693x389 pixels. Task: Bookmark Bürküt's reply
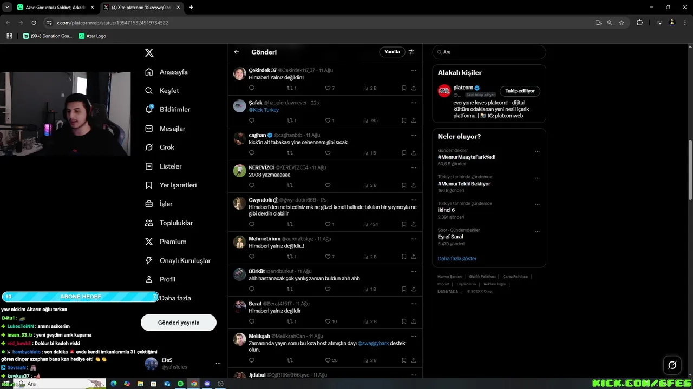[404, 289]
